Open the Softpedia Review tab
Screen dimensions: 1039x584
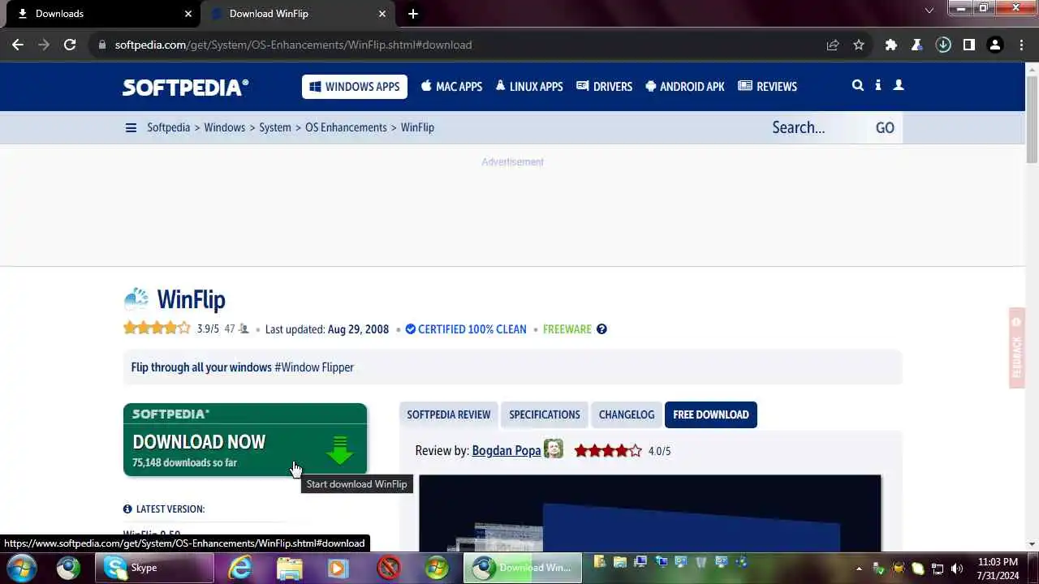point(449,414)
